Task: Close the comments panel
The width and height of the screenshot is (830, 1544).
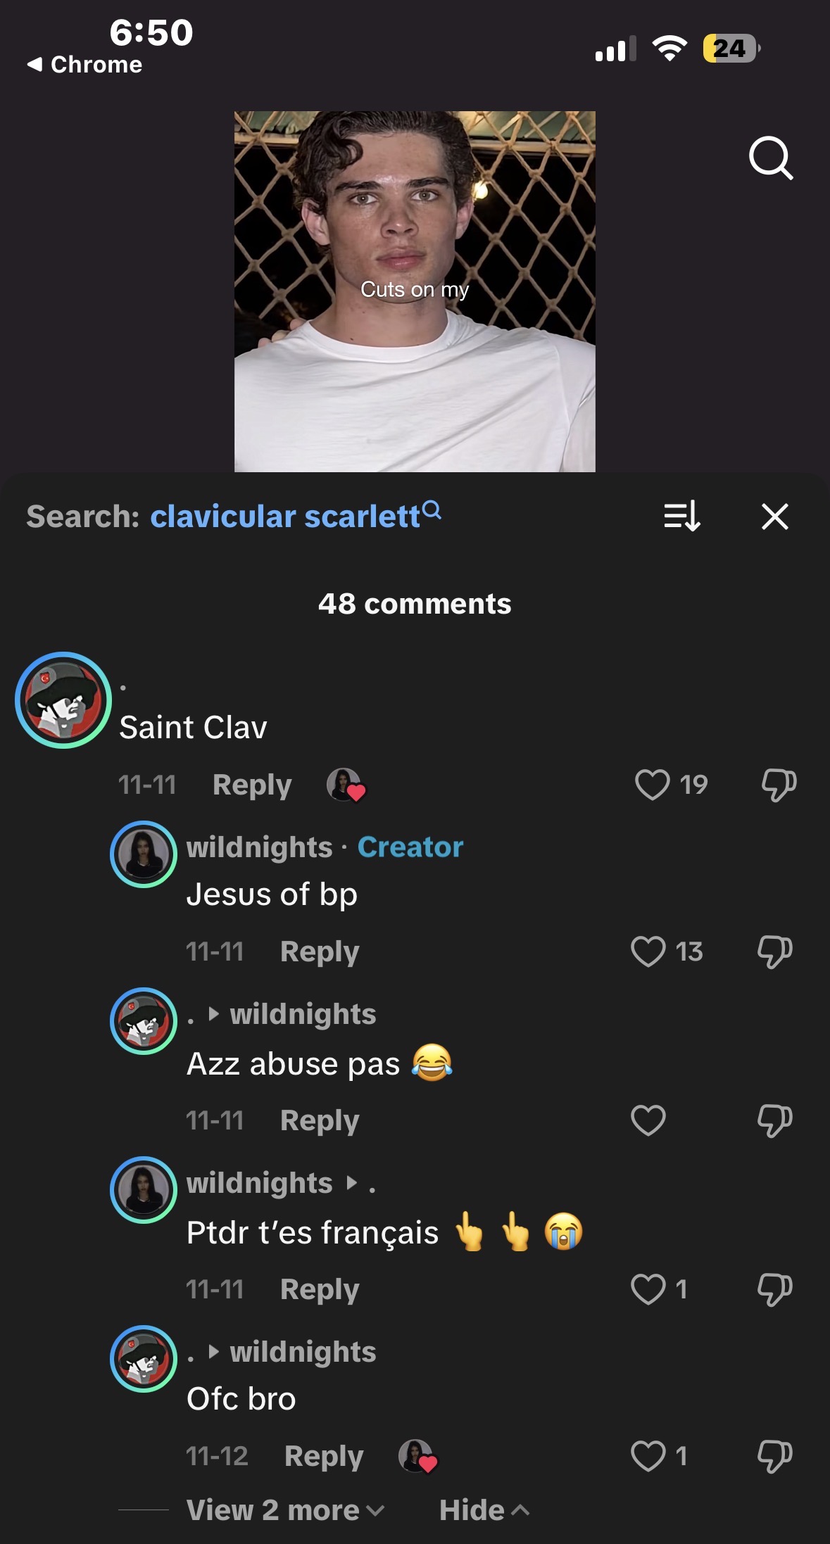Action: (774, 516)
